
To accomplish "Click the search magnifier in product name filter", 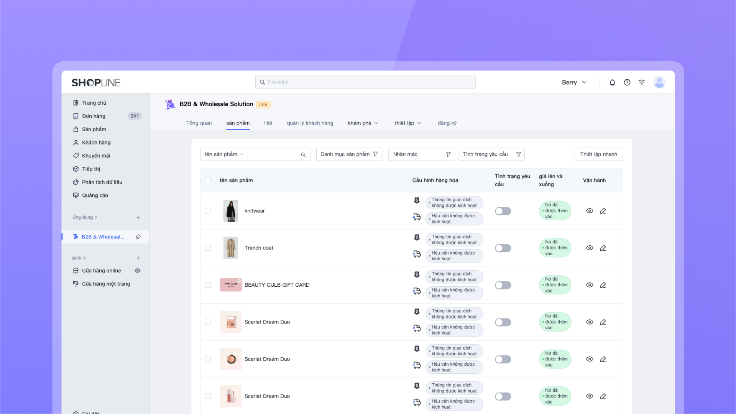I will click(x=303, y=154).
